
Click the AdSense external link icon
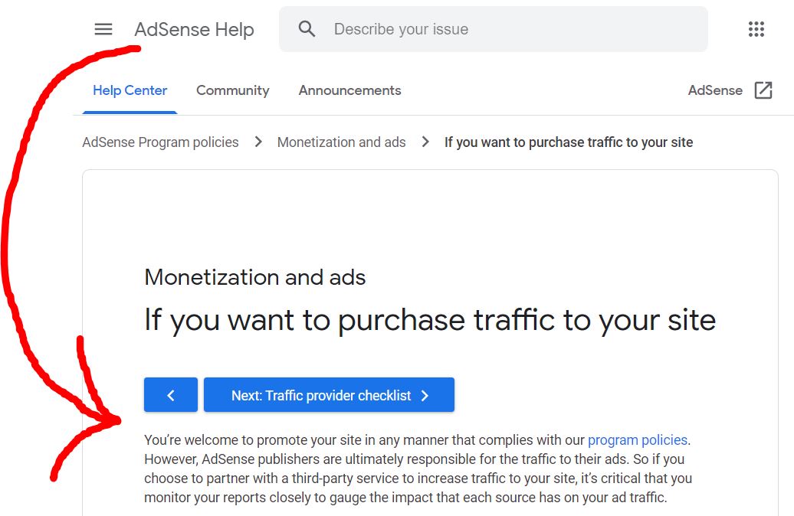click(x=763, y=90)
